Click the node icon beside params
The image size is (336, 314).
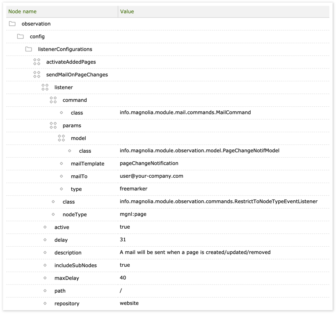[x=53, y=125]
